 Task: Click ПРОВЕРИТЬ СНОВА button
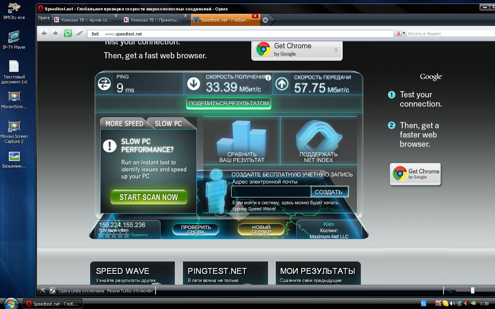pos(196,229)
